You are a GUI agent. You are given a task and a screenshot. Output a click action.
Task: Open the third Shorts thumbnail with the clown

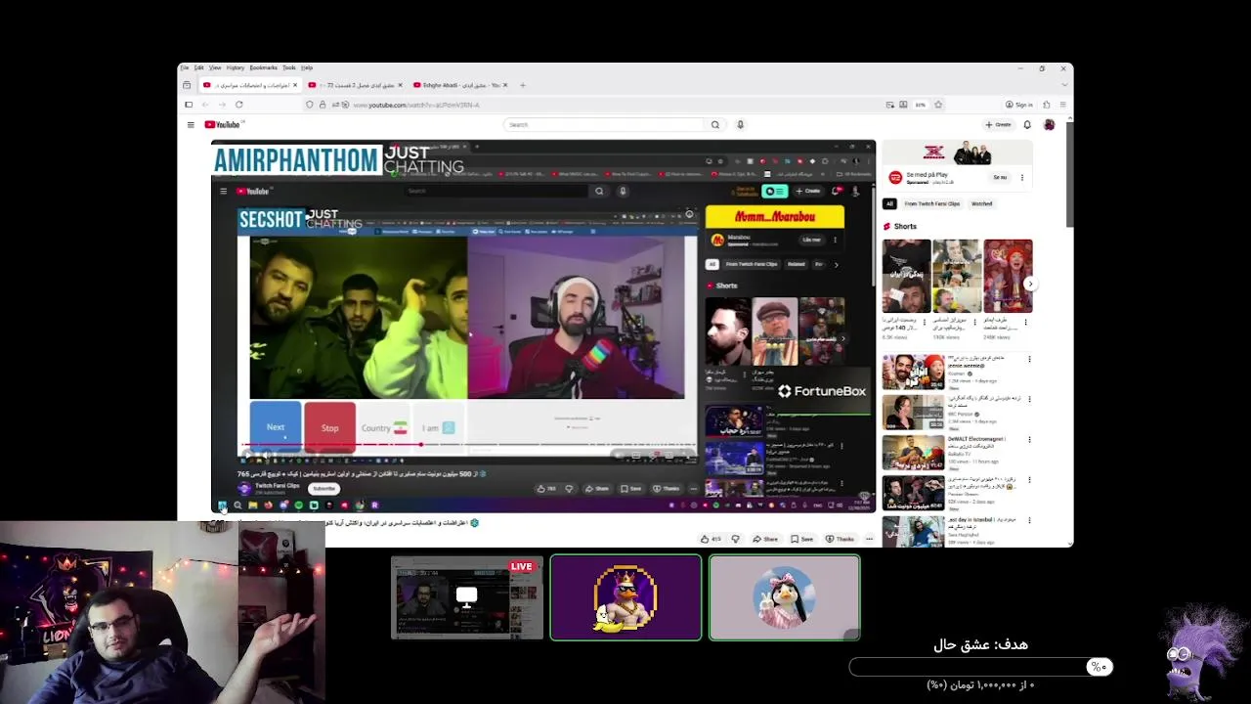(1008, 276)
